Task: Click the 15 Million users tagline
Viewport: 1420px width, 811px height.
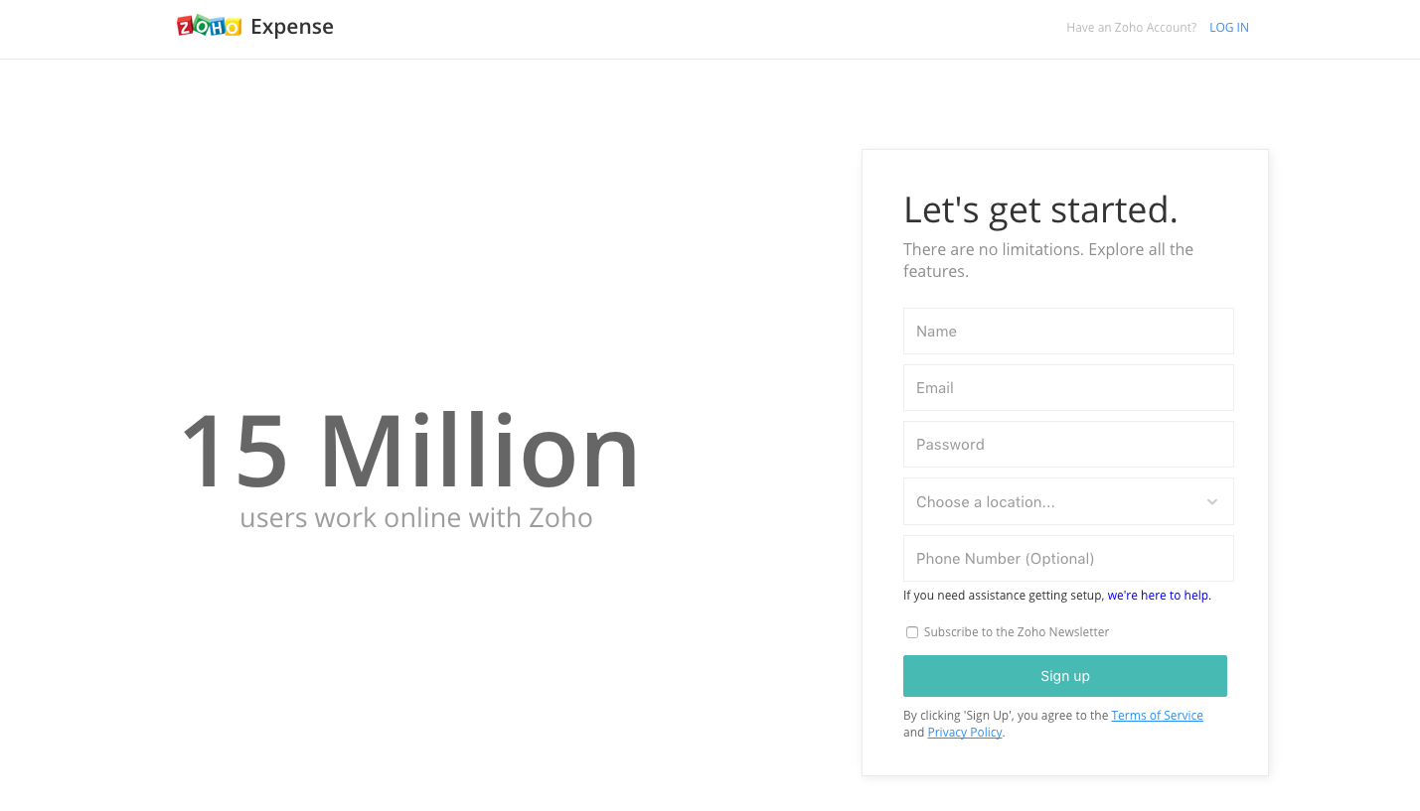Action: point(415,517)
